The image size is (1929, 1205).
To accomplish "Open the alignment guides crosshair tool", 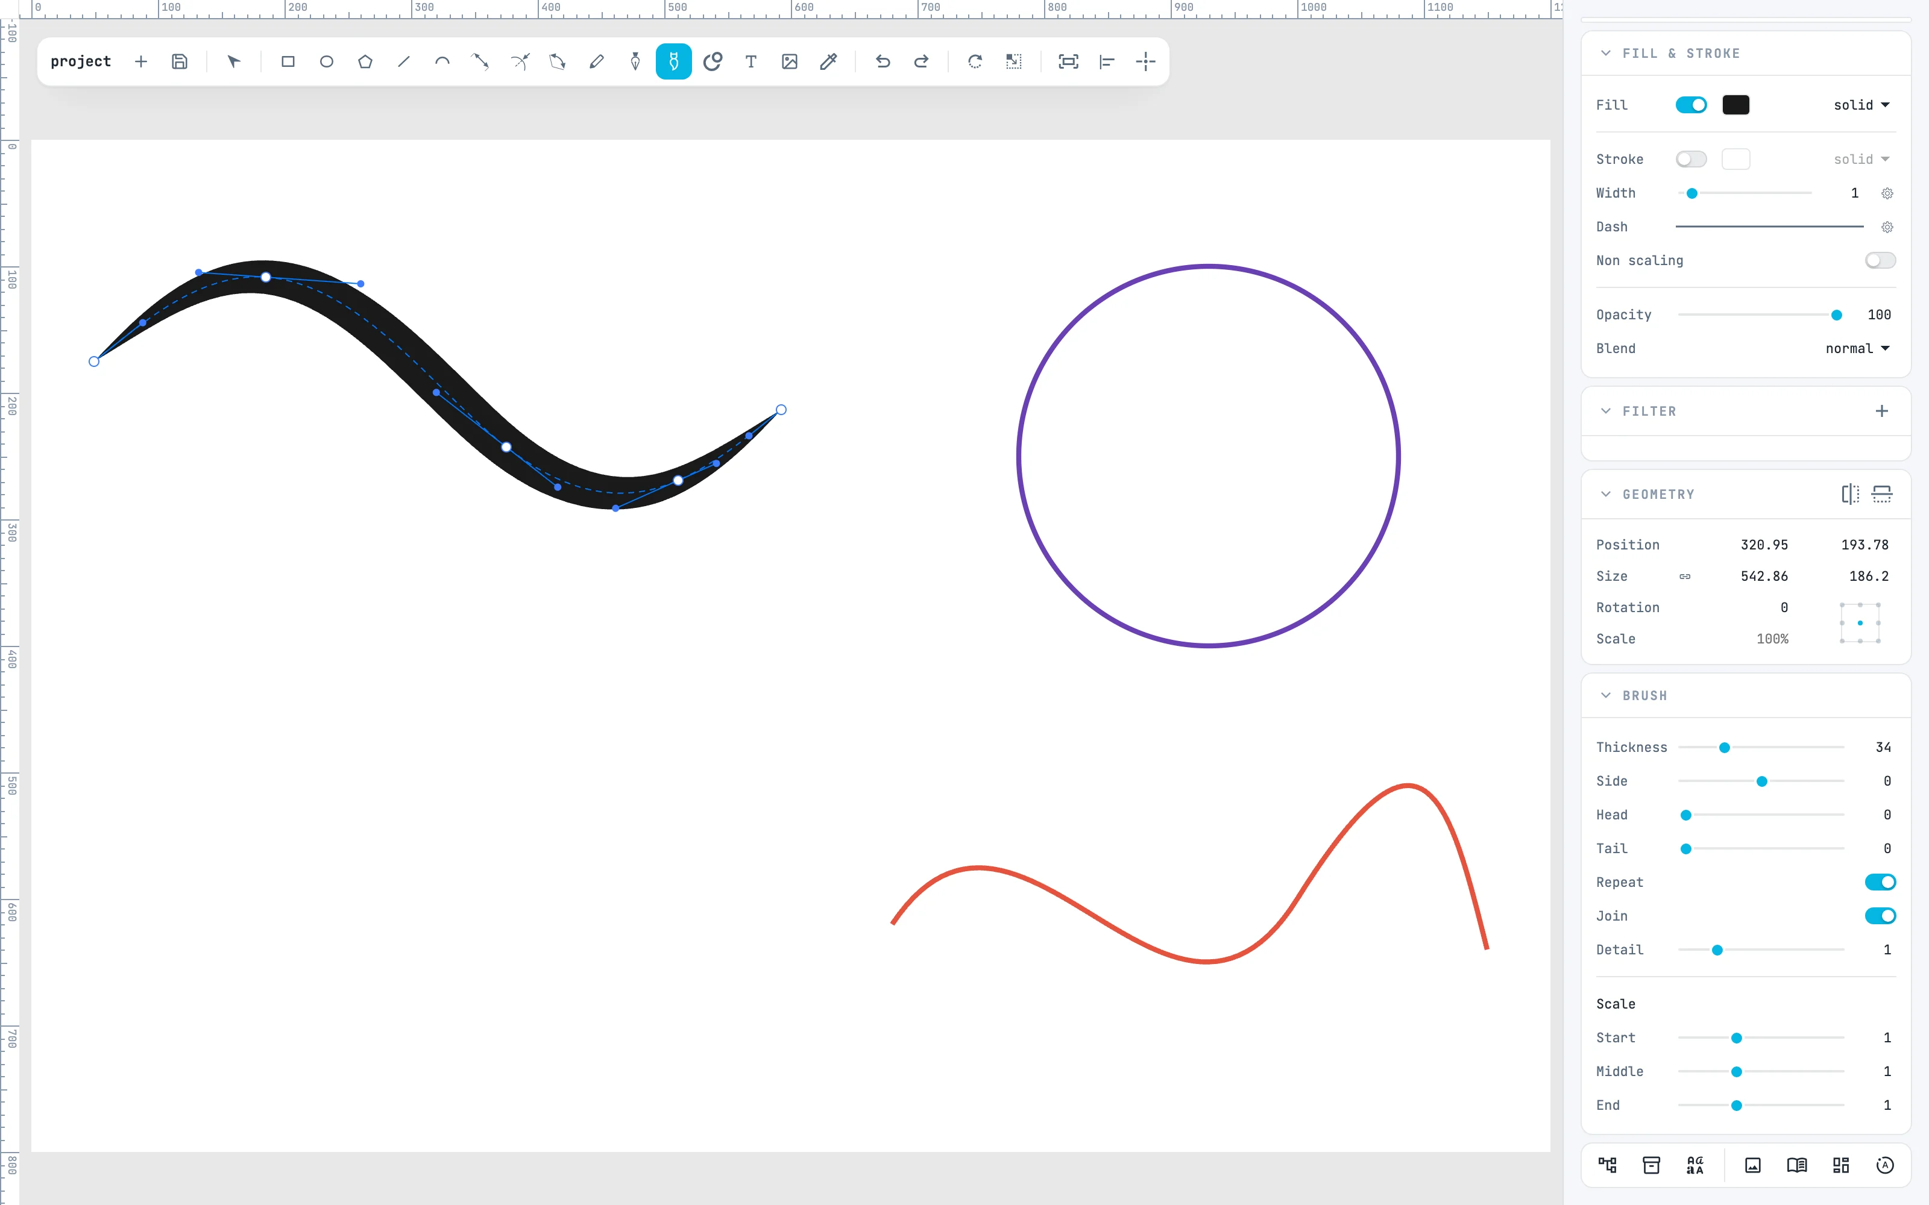I will click(1145, 61).
